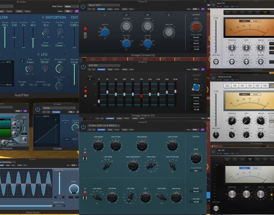This screenshot has width=274, height=215.
Task: Click Upper Freq 20000Hz field in Stereo Spread
Action: pos(59,206)
